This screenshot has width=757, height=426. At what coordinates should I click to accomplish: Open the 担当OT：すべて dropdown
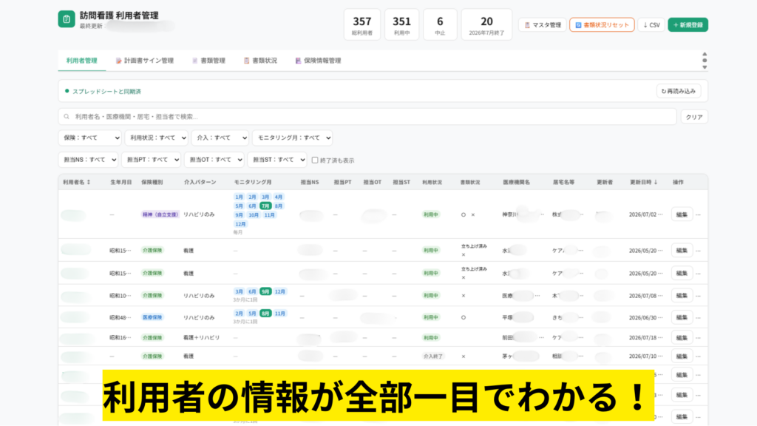[214, 160]
